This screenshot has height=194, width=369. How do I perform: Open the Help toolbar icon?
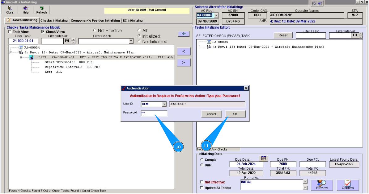tap(26, 10)
